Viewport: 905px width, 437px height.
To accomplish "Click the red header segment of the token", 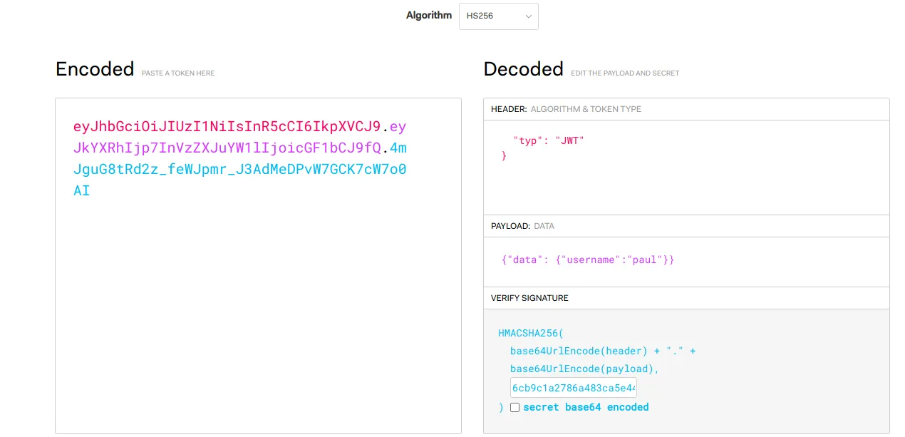I will 227,127.
